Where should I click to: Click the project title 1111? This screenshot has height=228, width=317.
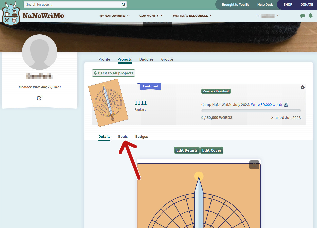coord(141,103)
